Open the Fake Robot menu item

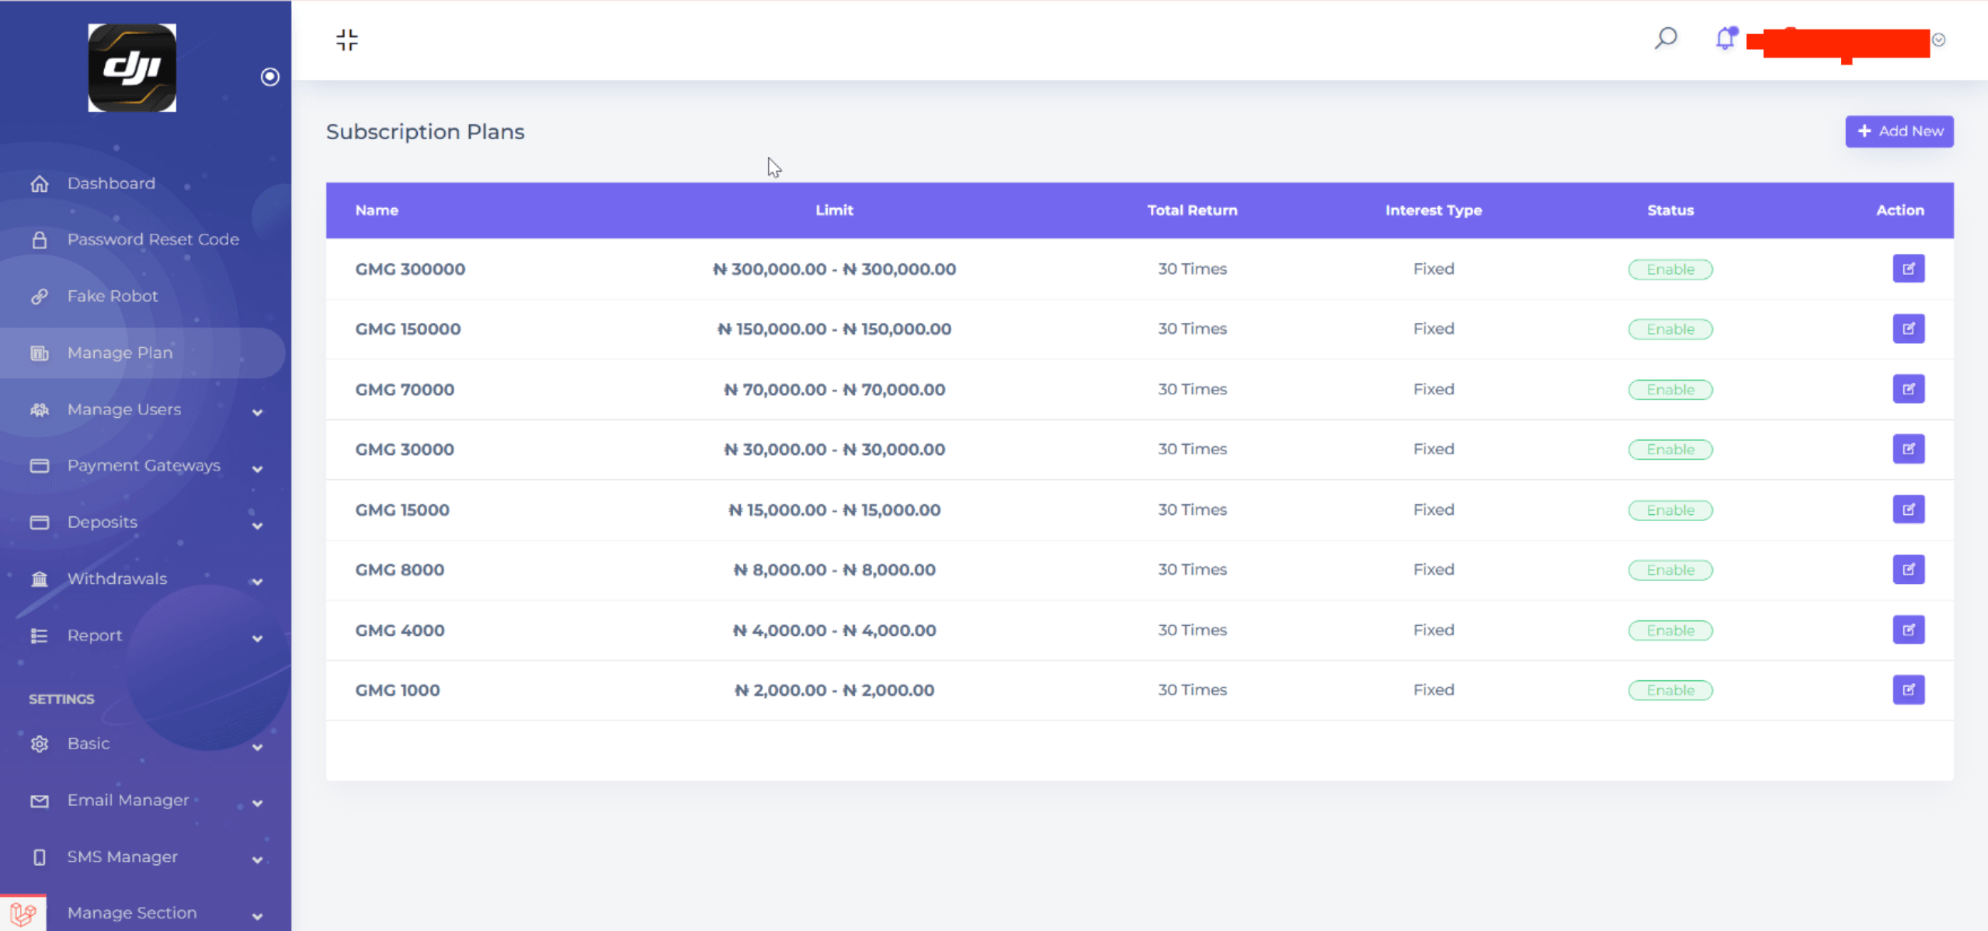(113, 296)
